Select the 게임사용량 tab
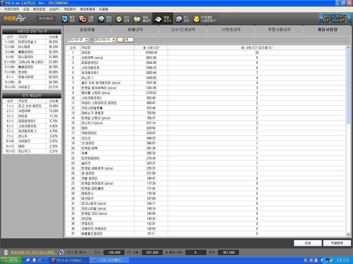Screen dimensions: 353x264 click(327, 29)
